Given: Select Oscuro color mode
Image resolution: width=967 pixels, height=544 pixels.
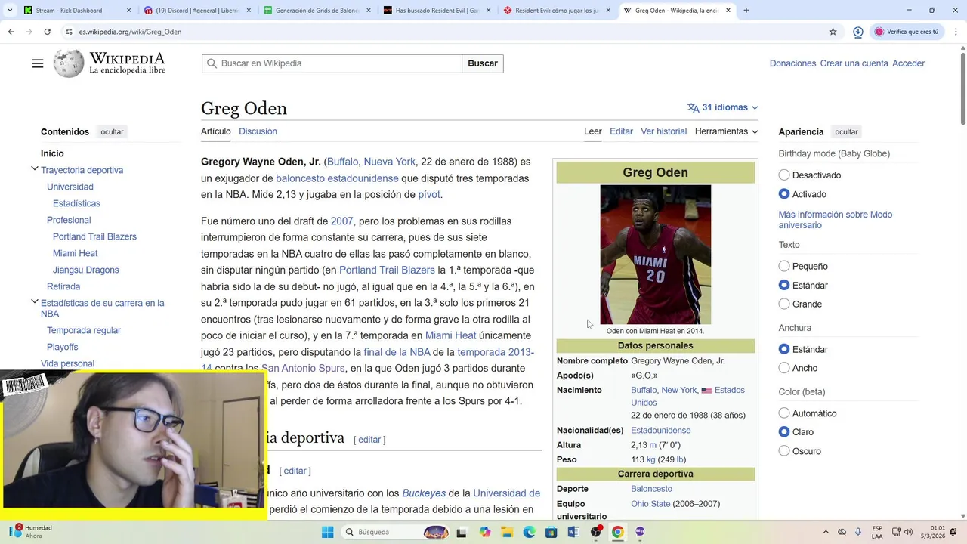Looking at the screenshot, I should point(784,451).
